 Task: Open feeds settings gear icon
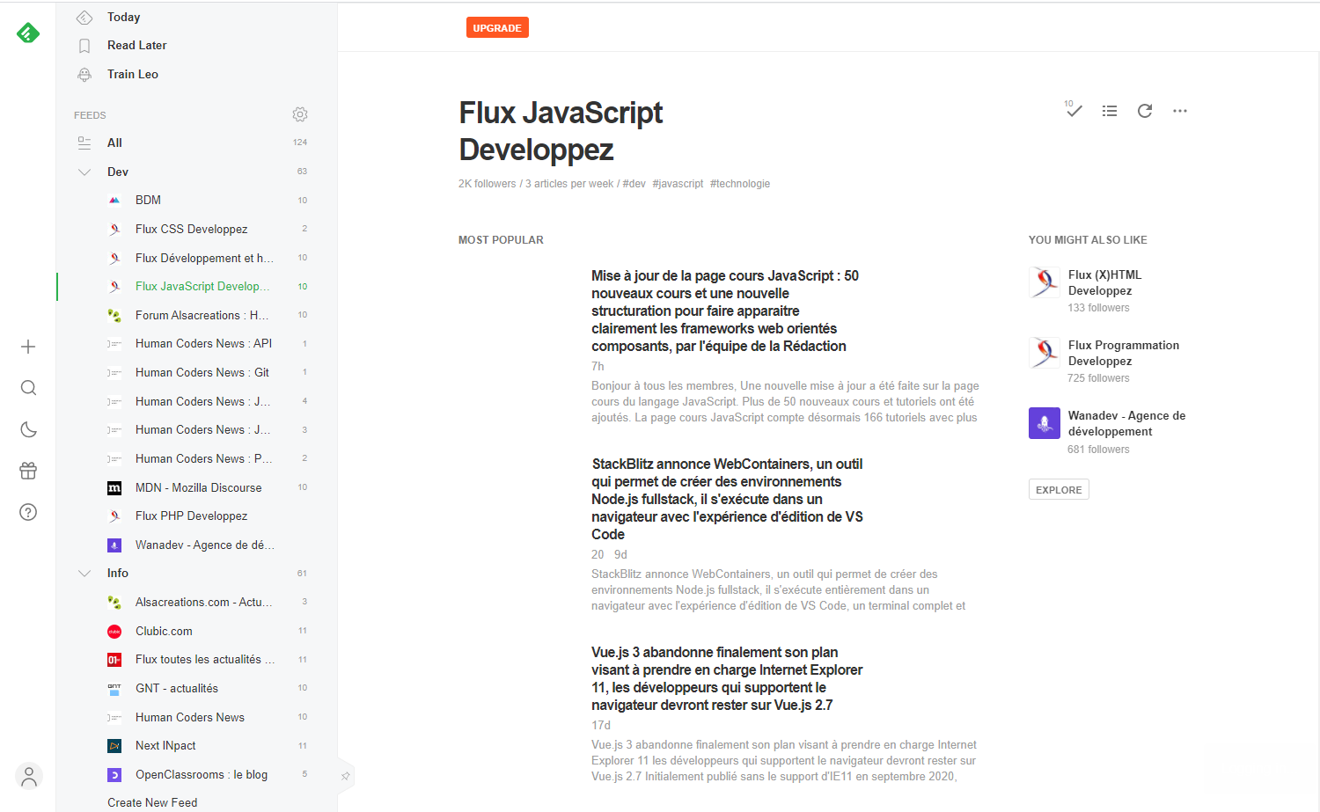click(300, 114)
